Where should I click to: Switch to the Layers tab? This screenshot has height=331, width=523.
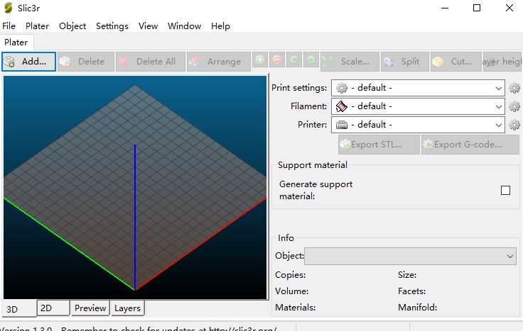127,308
